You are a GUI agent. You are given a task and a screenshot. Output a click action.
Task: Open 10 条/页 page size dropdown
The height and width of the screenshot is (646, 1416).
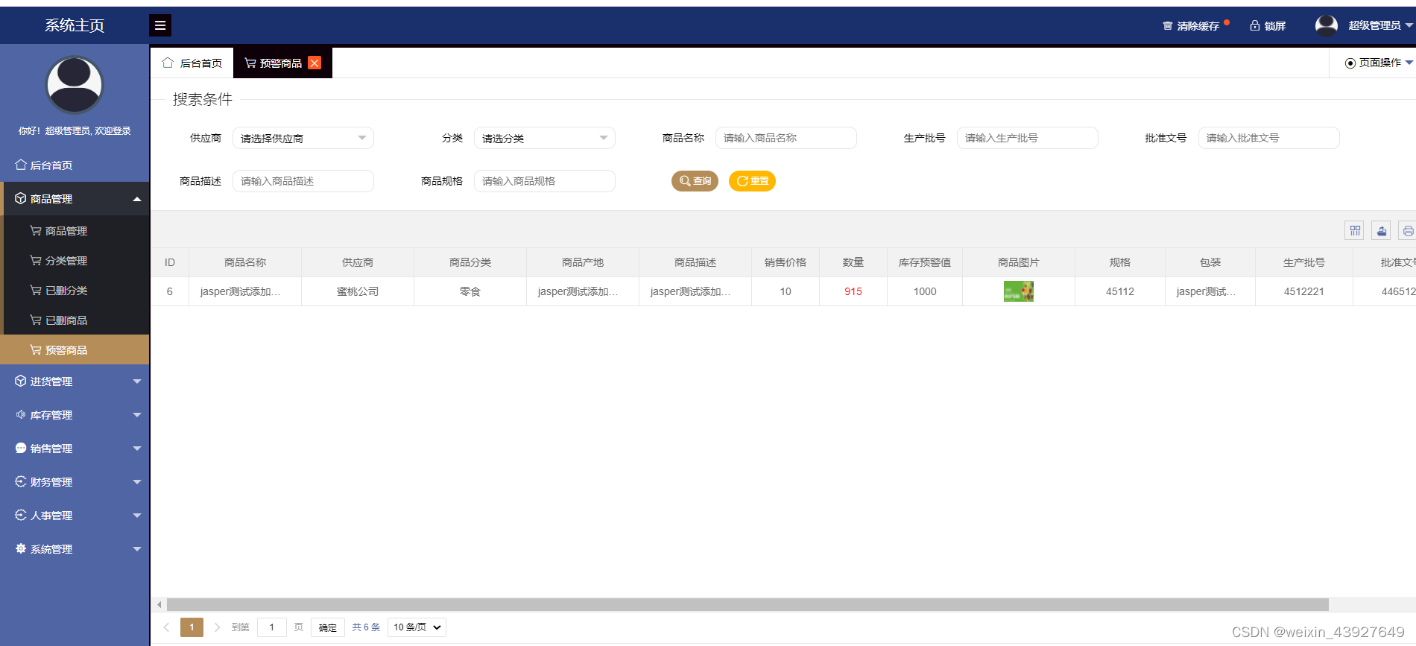417,627
